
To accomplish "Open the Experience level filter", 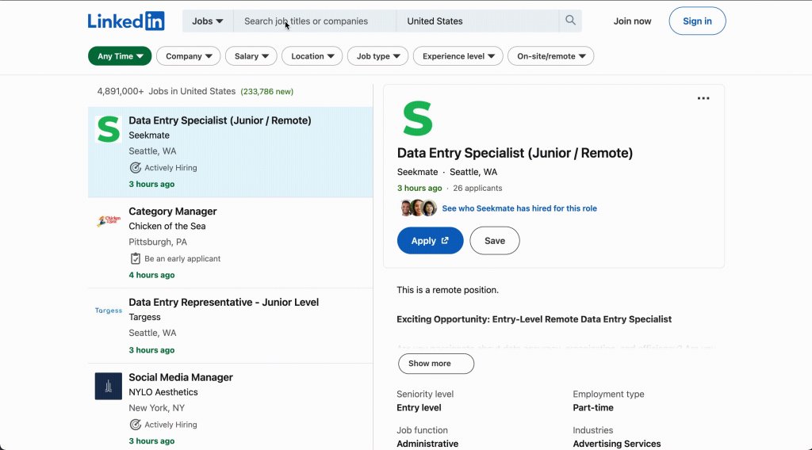I will point(458,56).
